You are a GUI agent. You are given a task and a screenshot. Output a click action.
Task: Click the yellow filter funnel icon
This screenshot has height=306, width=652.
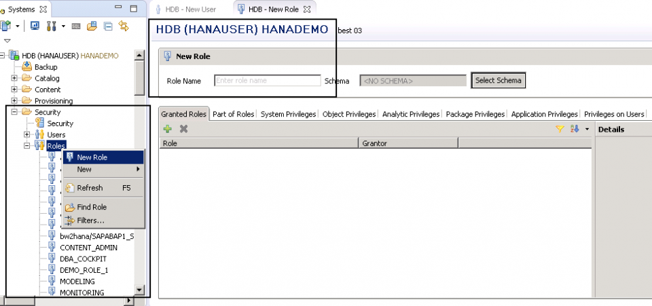click(x=560, y=129)
